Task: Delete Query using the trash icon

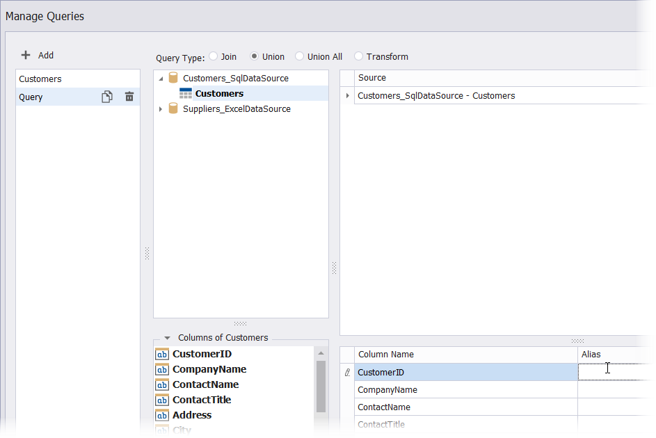Action: tap(129, 97)
